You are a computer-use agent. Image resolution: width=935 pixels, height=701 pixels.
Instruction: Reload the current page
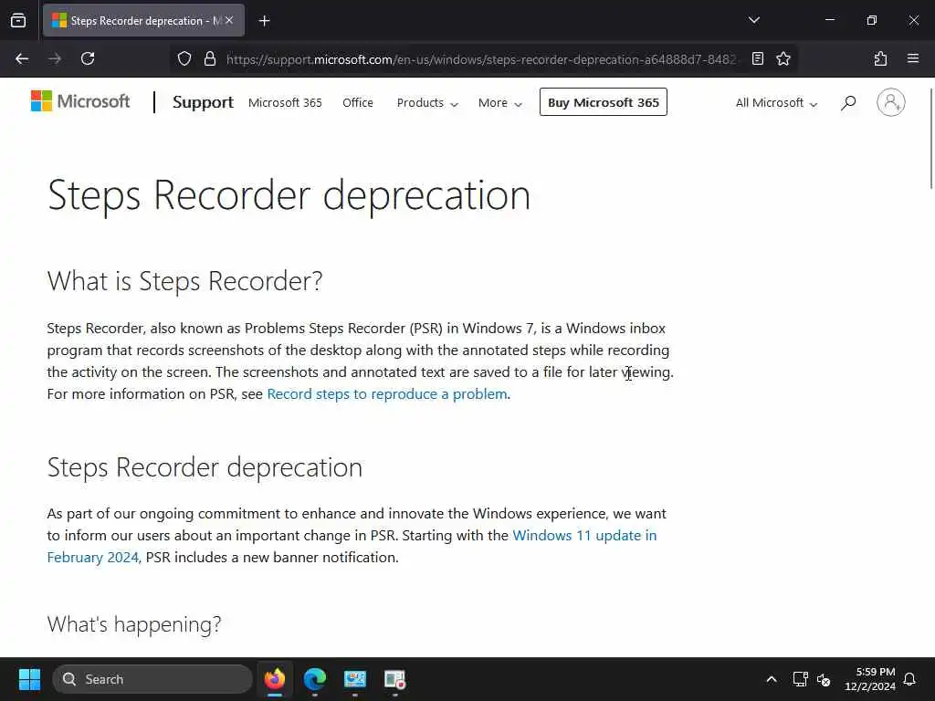point(88,58)
